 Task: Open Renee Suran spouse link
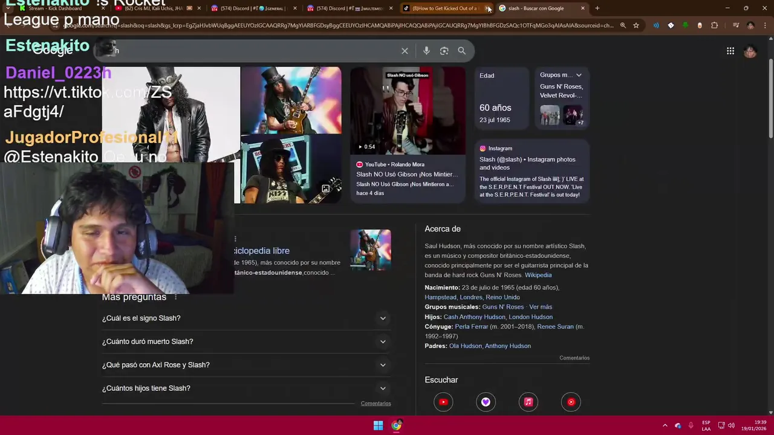(555, 326)
